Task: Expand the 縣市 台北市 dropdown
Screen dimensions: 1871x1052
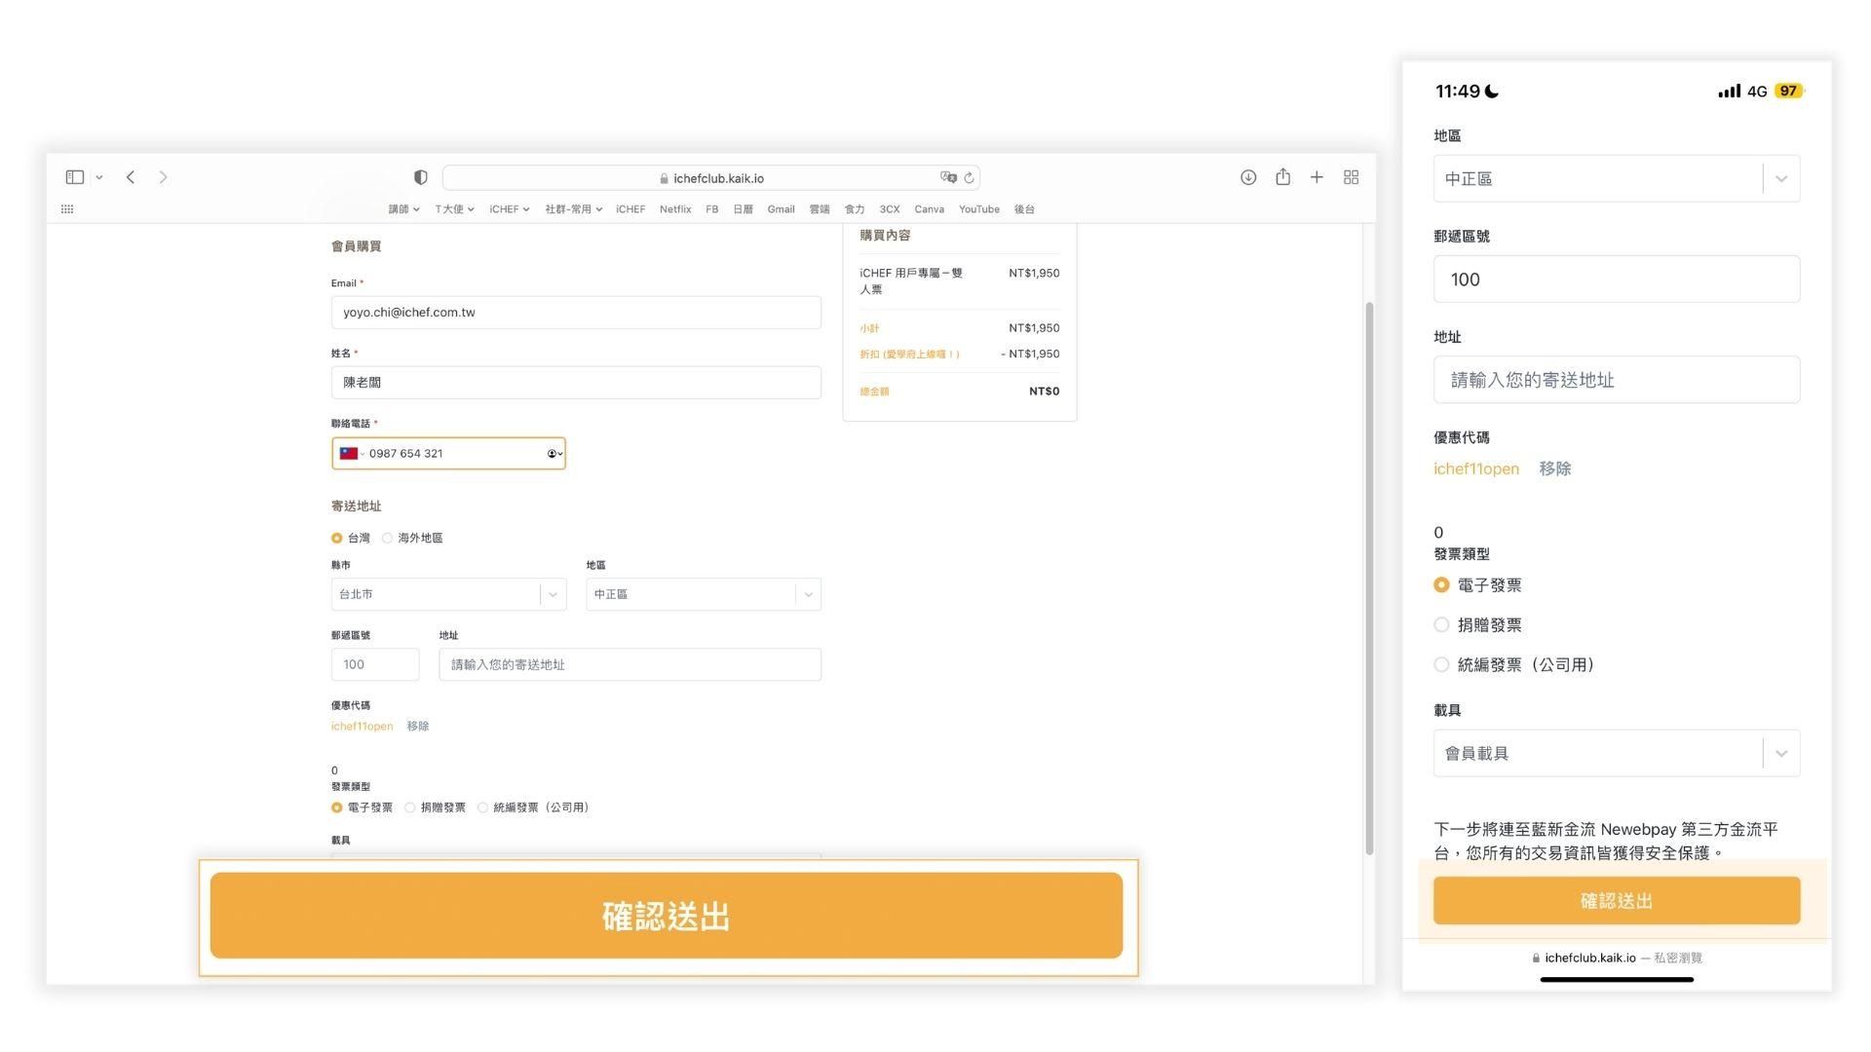Action: click(x=448, y=594)
